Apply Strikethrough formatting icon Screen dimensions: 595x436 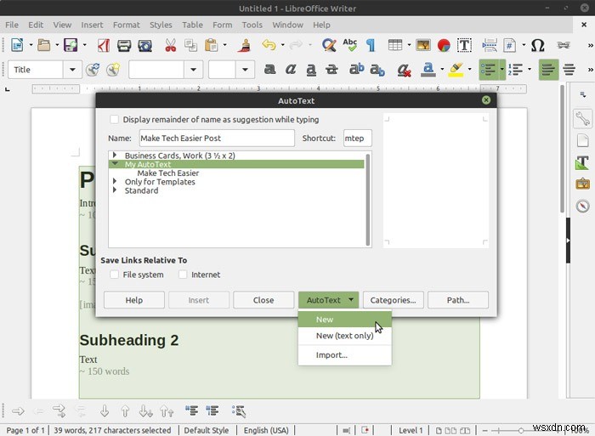click(x=331, y=70)
